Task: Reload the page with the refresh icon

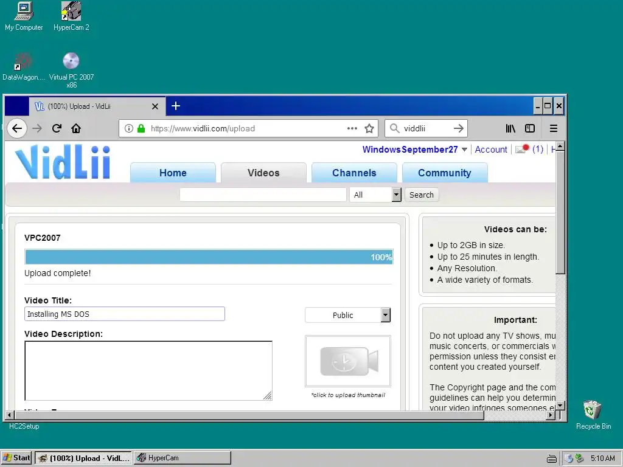Action: coord(57,128)
